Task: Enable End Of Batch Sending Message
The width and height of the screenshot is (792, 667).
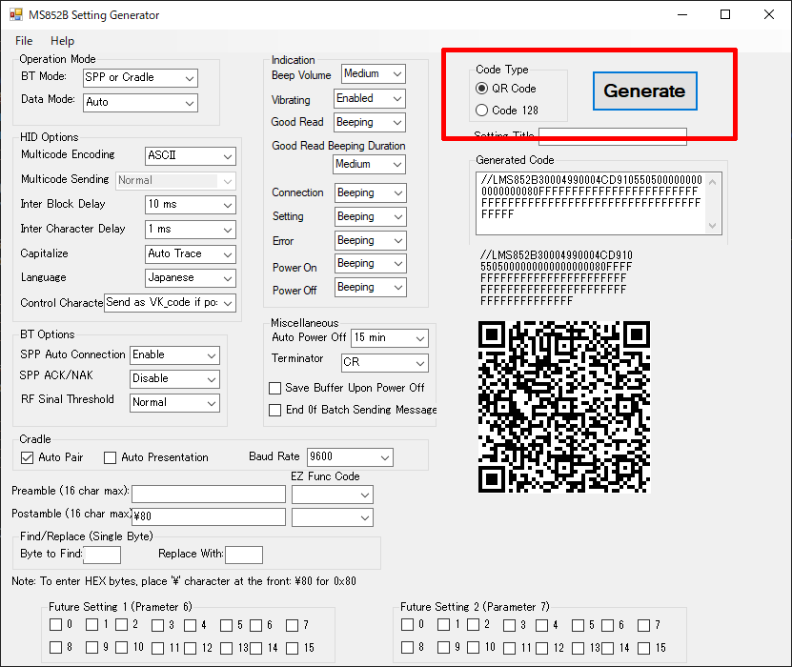Action: (x=274, y=410)
